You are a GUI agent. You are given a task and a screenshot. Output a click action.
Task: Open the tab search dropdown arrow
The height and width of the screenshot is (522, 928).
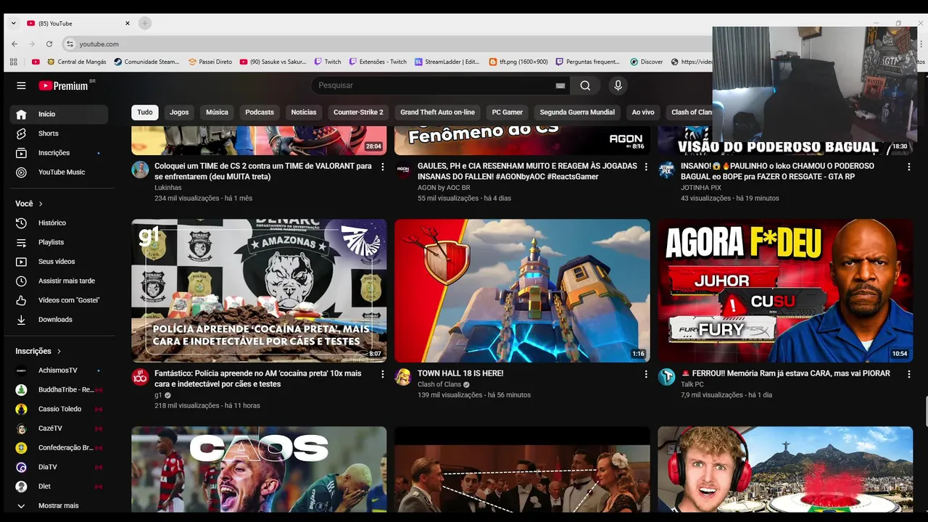click(x=13, y=23)
